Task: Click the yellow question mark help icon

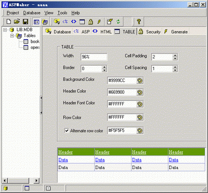Action: click(138, 22)
